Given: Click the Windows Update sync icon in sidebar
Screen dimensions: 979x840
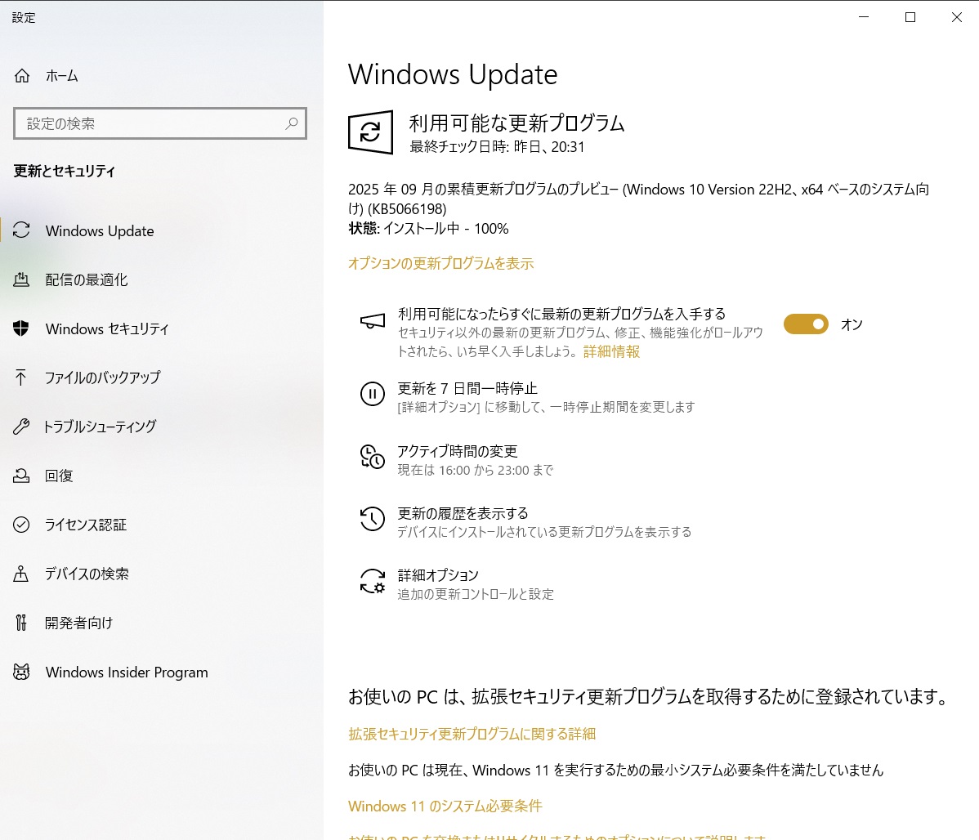Looking at the screenshot, I should click(x=21, y=230).
